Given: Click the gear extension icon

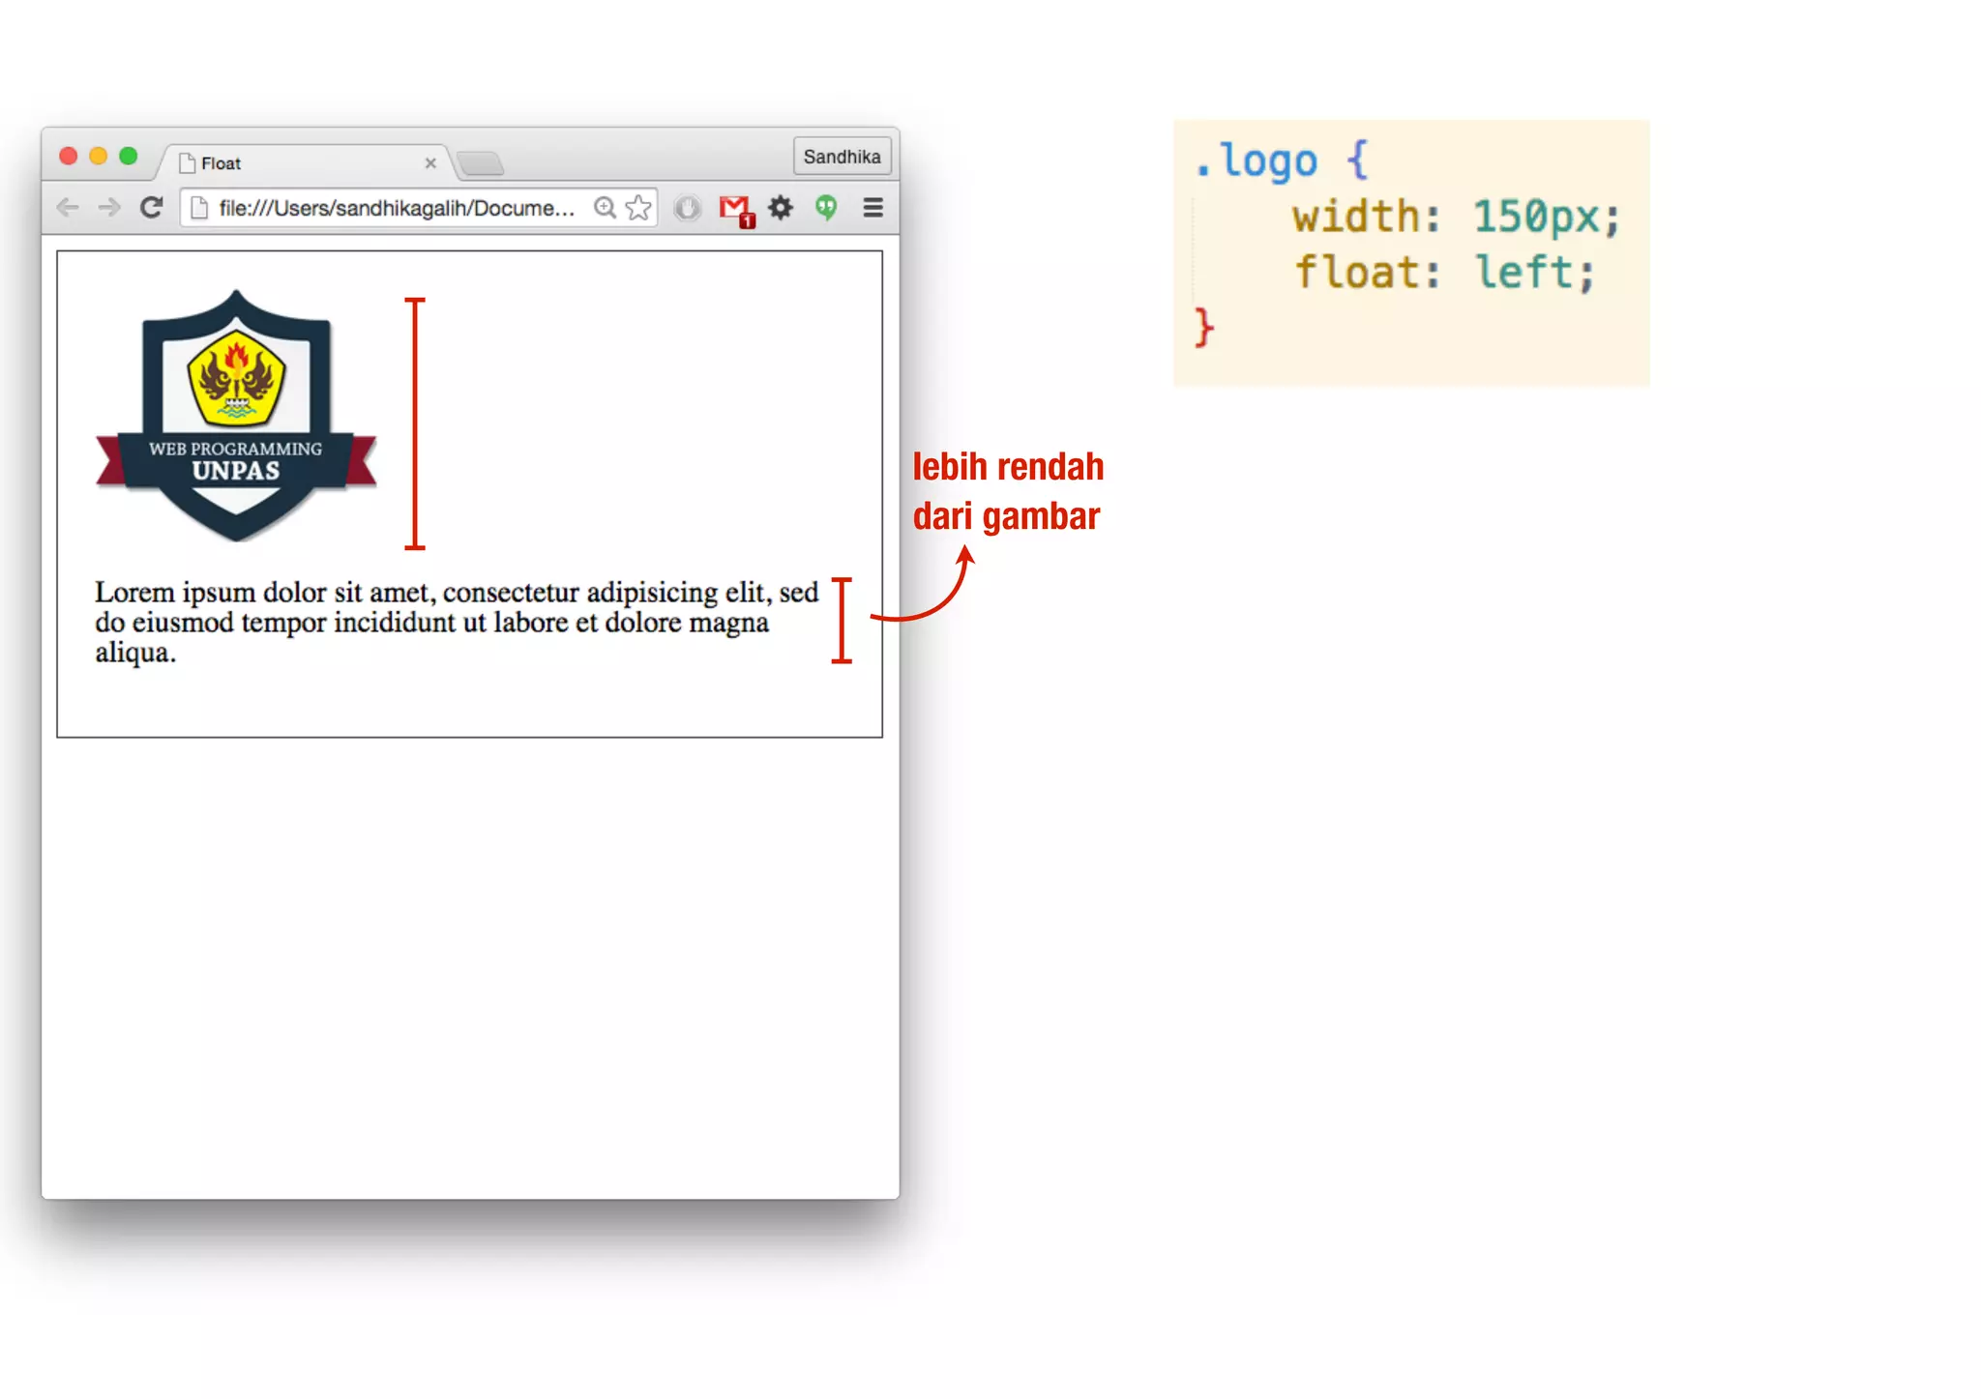Looking at the screenshot, I should pos(781,208).
